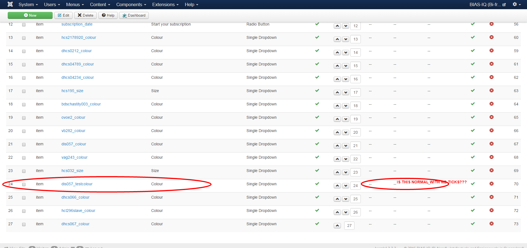Click the Help toolbar button
The image size is (527, 248).
tap(108, 15)
